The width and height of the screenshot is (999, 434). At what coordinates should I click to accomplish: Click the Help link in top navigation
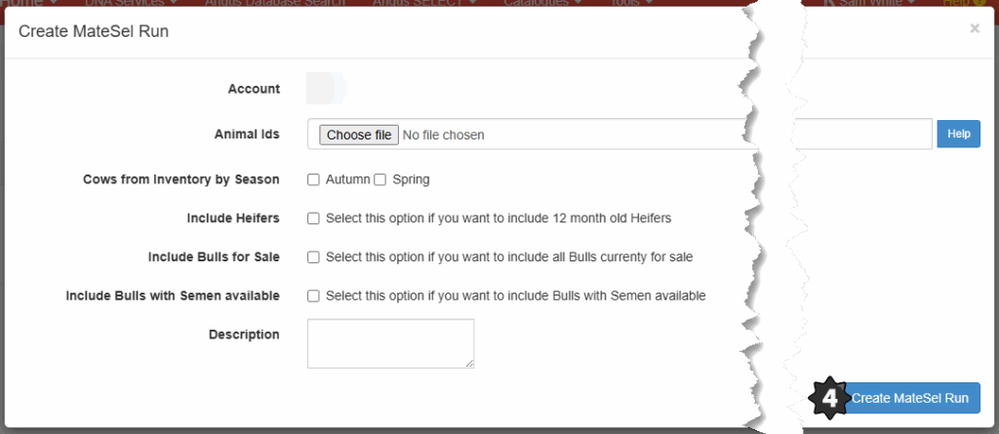click(963, 3)
